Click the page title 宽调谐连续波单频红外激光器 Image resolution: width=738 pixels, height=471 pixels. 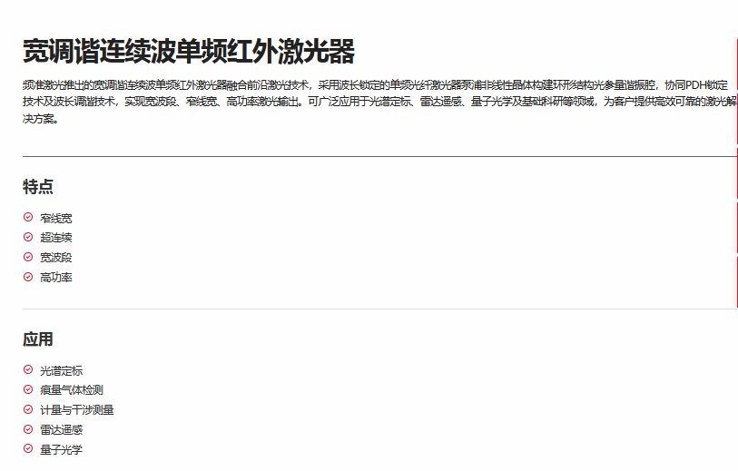(188, 52)
